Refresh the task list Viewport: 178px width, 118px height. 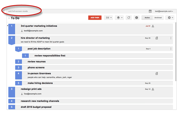pos(129,18)
